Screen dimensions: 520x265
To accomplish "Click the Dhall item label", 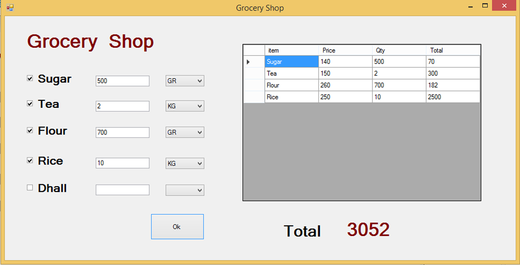I will click(52, 188).
